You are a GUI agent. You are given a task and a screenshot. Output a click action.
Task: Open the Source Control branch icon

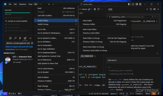click(x=20, y=38)
